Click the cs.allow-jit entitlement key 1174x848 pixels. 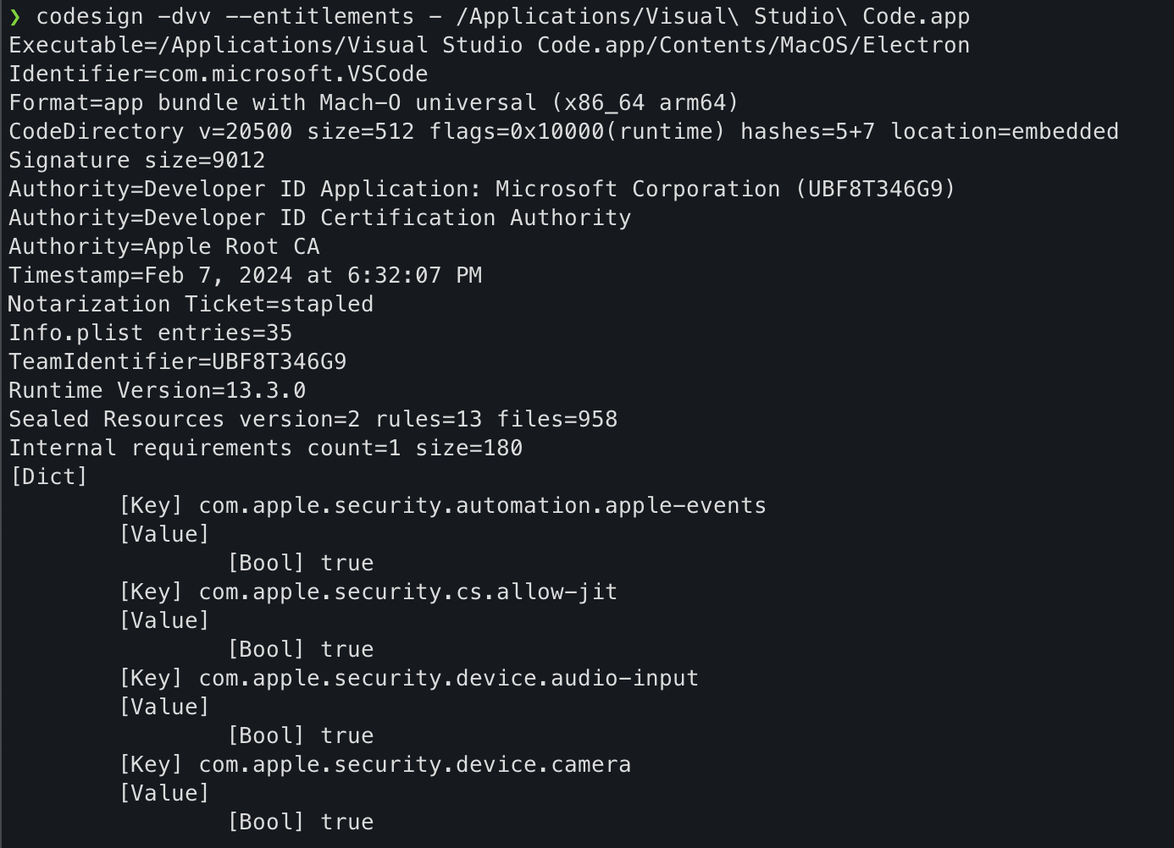[407, 592]
